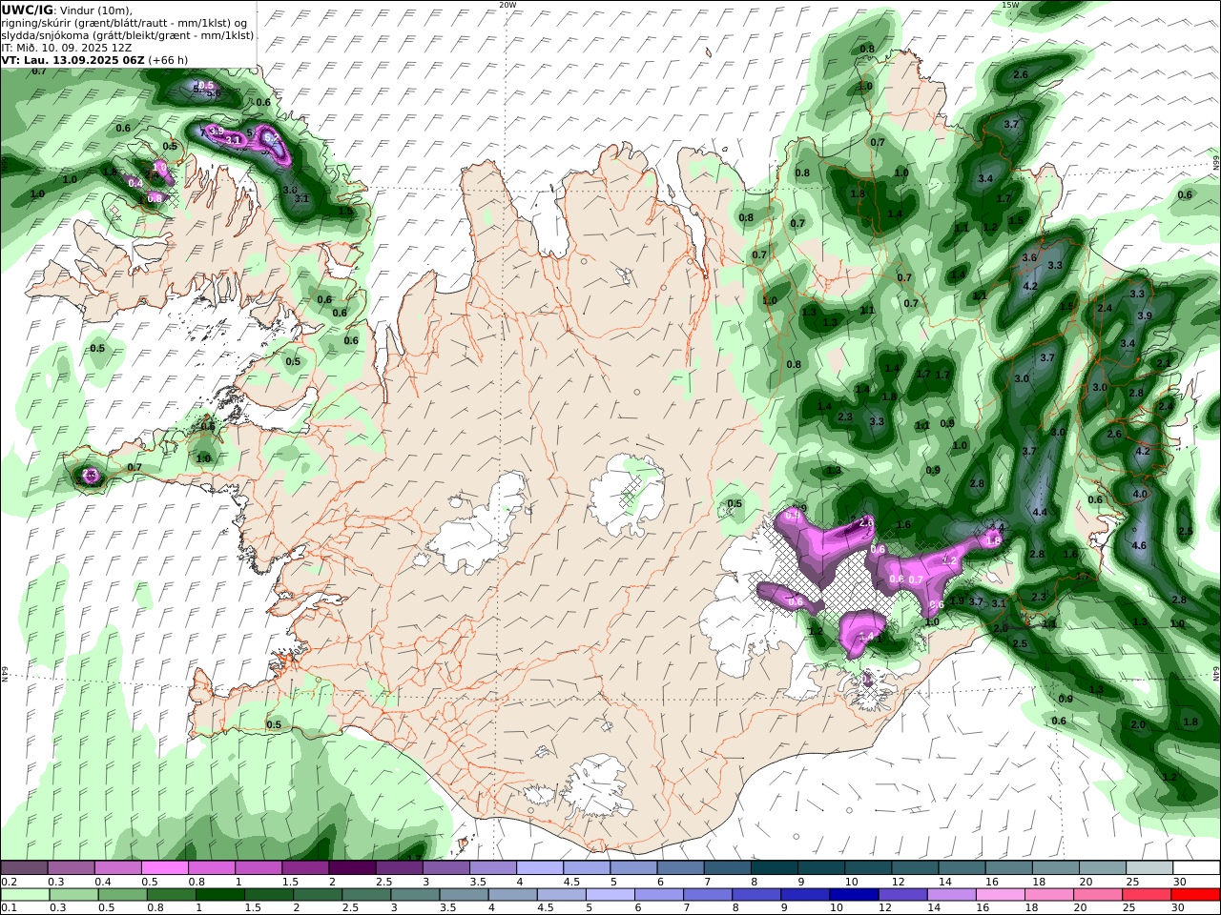Click the '0.2' label on the snow scale
Screen dimensions: 1221x915
[9, 882]
